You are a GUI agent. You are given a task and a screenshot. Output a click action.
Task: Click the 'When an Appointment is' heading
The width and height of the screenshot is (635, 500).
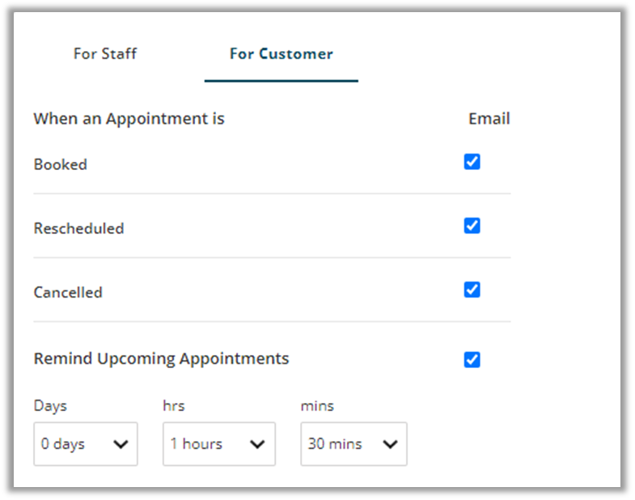[x=129, y=119]
